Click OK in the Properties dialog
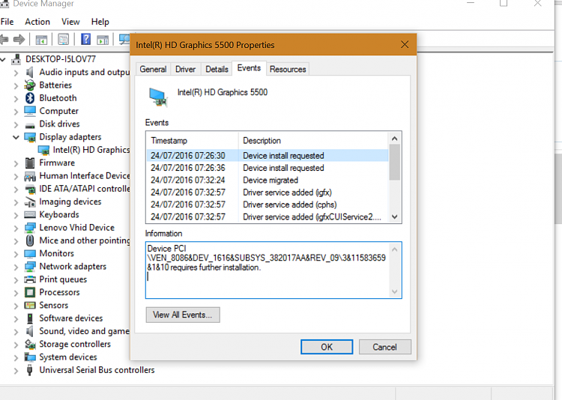 click(327, 347)
